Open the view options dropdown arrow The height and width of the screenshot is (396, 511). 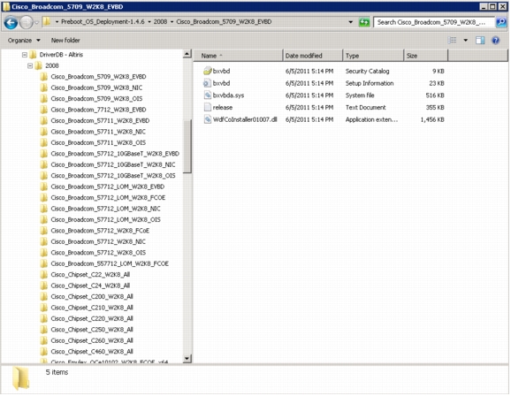coord(465,41)
